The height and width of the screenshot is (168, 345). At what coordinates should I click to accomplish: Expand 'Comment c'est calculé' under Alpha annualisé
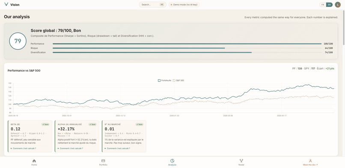point(70,148)
